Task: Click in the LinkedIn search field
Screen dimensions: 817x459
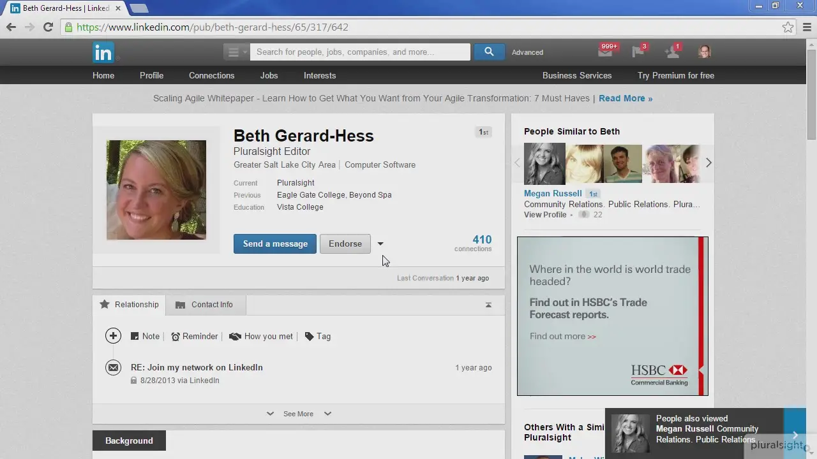Action: (x=360, y=52)
